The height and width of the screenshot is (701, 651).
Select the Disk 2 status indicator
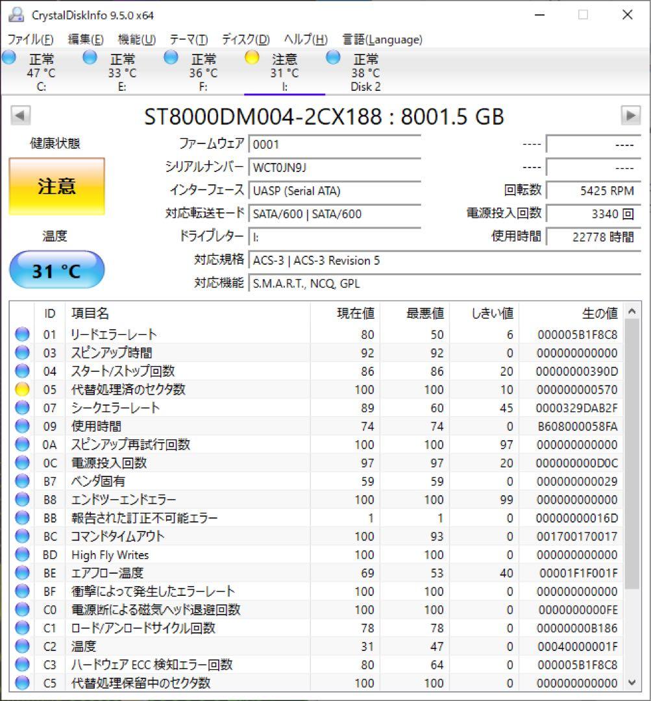pyautogui.click(x=333, y=57)
